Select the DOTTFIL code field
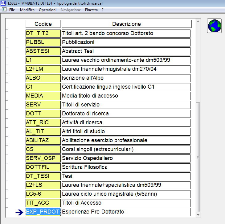225x224 pixels. 43,167
